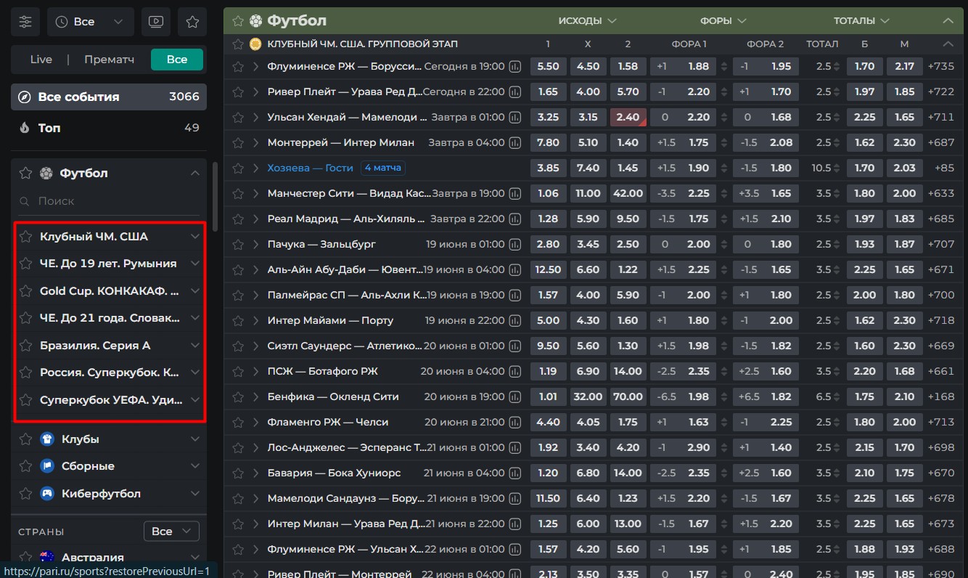The height and width of the screenshot is (578, 968).
Task: Click the 4 матча badge
Action: (x=382, y=168)
